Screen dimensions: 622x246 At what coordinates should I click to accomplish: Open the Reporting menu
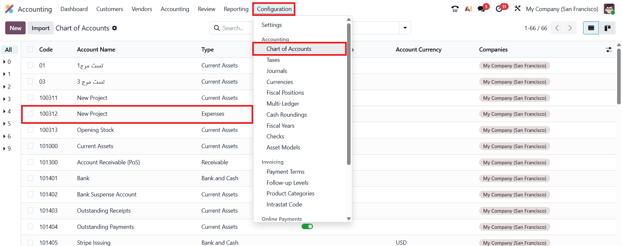tap(236, 9)
